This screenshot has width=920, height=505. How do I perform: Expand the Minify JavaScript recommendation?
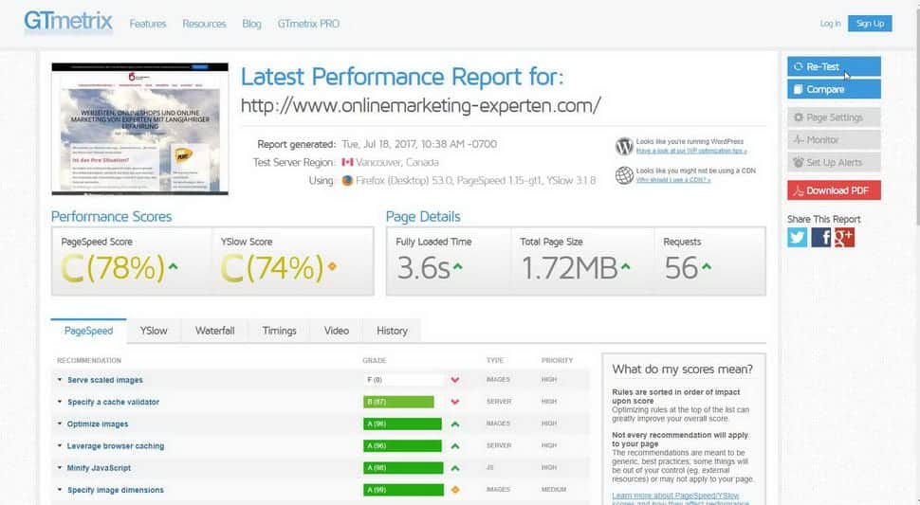[99, 468]
